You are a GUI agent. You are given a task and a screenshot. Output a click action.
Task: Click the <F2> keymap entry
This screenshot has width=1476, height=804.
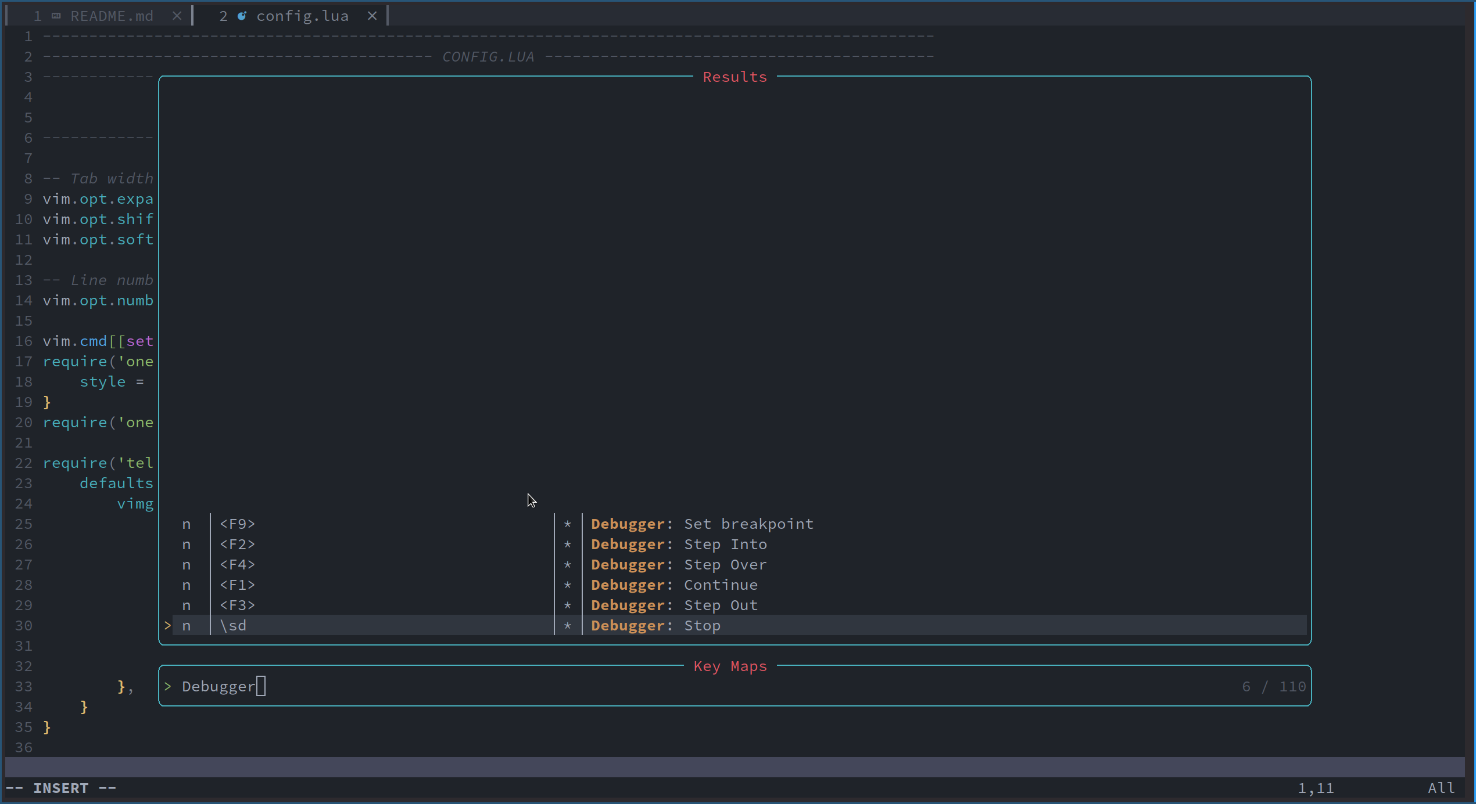click(237, 544)
